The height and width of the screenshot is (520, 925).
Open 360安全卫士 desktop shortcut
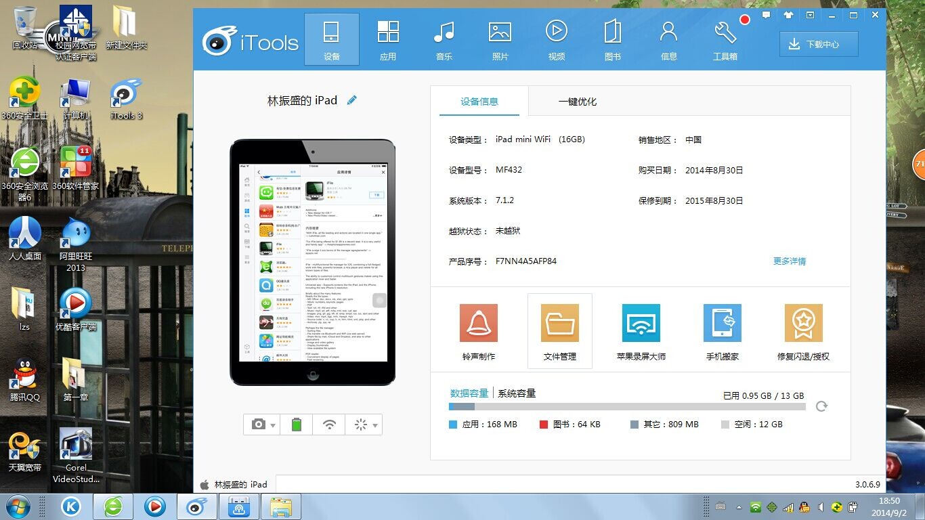pos(24,99)
